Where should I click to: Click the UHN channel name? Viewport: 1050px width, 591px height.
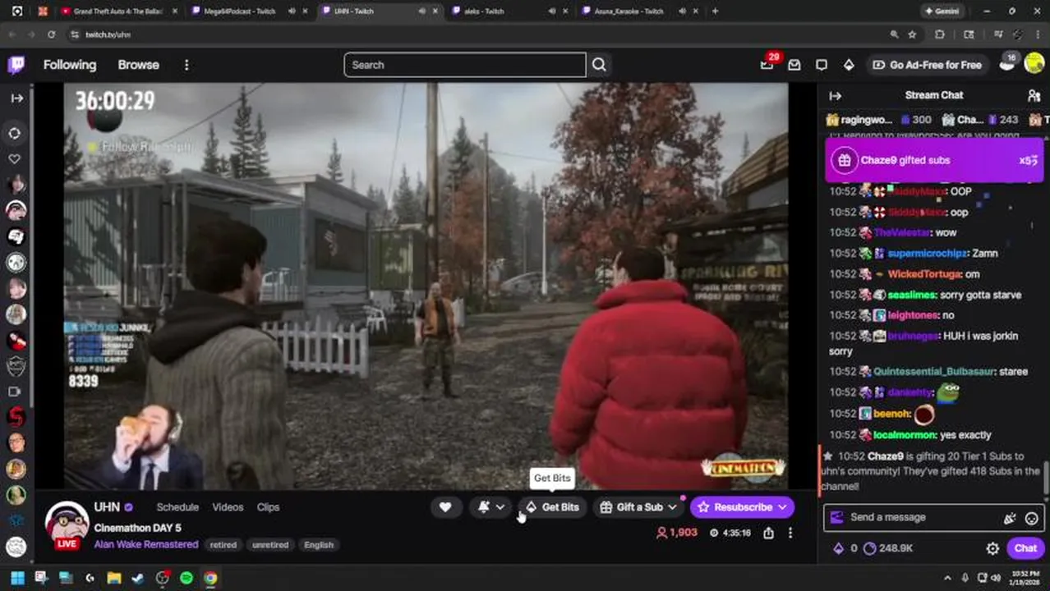(x=107, y=507)
